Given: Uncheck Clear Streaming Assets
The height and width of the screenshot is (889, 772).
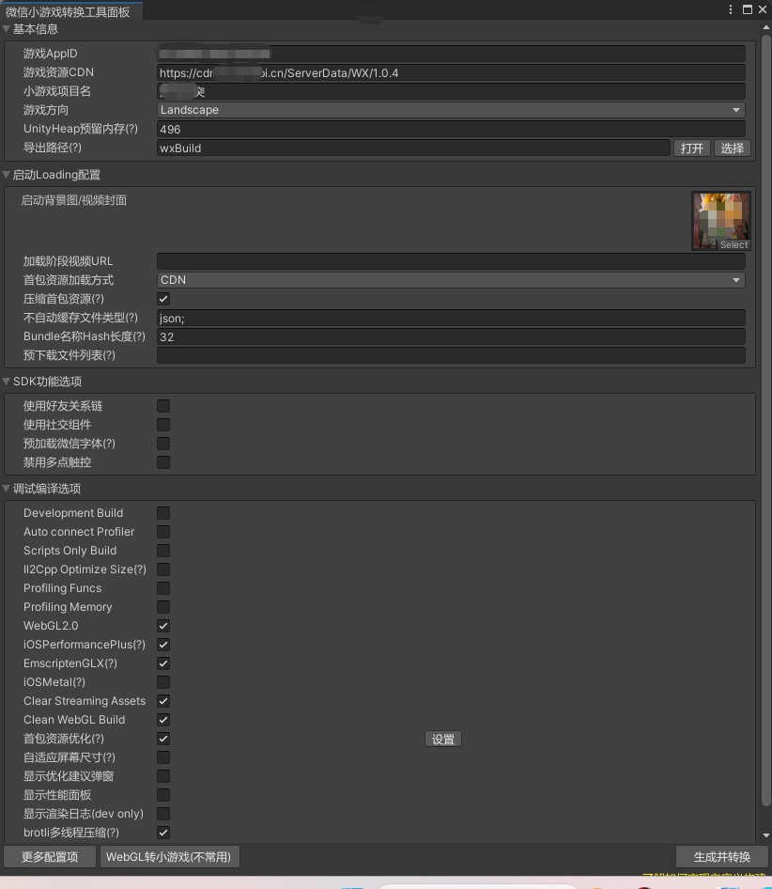Looking at the screenshot, I should pos(162,701).
